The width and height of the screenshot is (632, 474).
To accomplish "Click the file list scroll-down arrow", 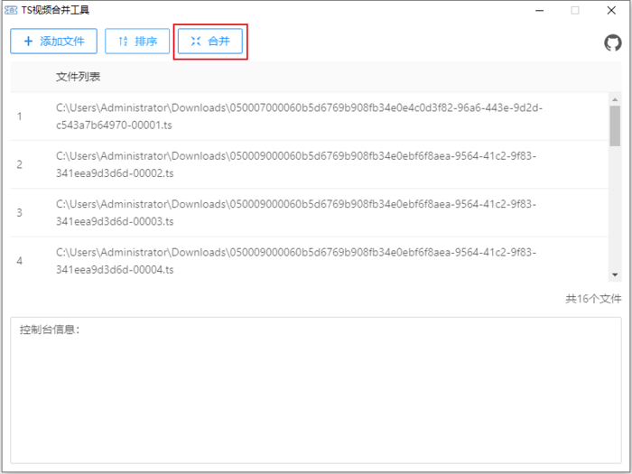I will click(615, 274).
